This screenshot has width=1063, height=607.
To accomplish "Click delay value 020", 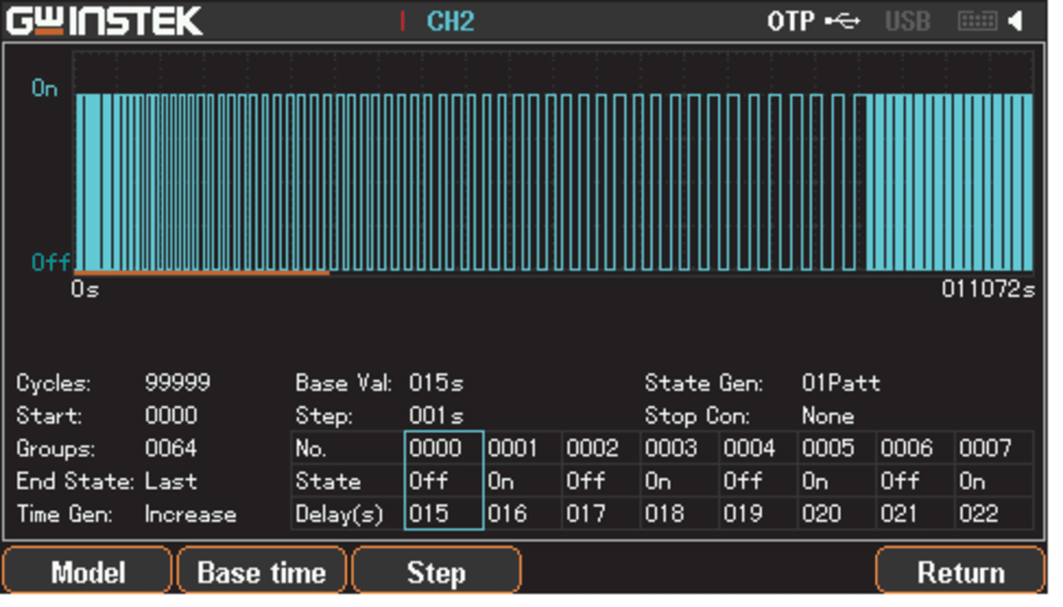I will (x=837, y=514).
